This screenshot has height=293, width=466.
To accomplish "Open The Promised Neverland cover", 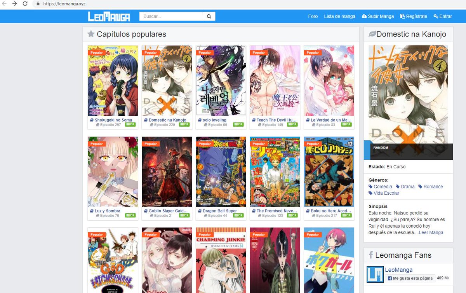I will [x=275, y=171].
